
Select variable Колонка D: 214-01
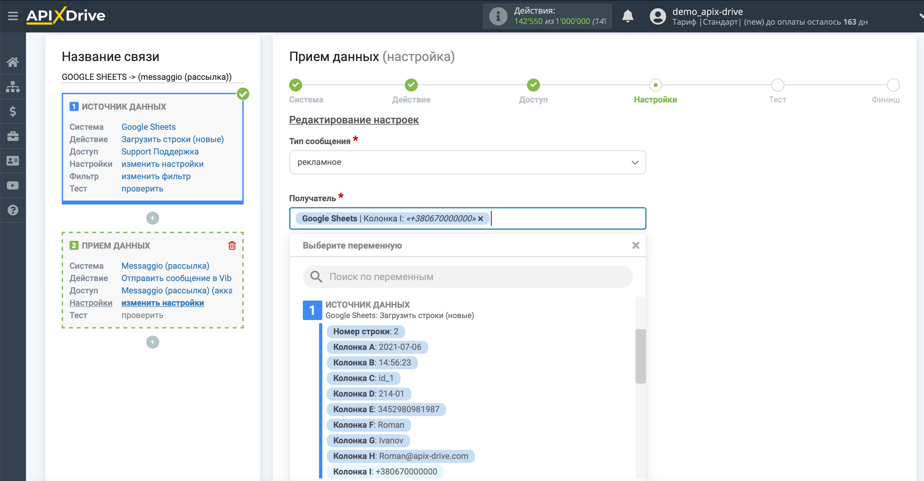(x=368, y=394)
